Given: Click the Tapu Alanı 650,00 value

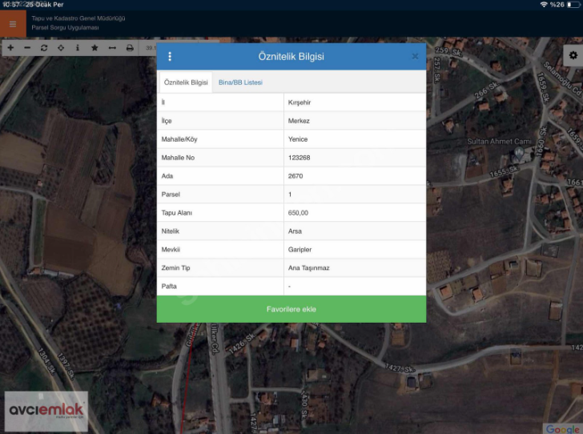Looking at the screenshot, I should coord(355,213).
